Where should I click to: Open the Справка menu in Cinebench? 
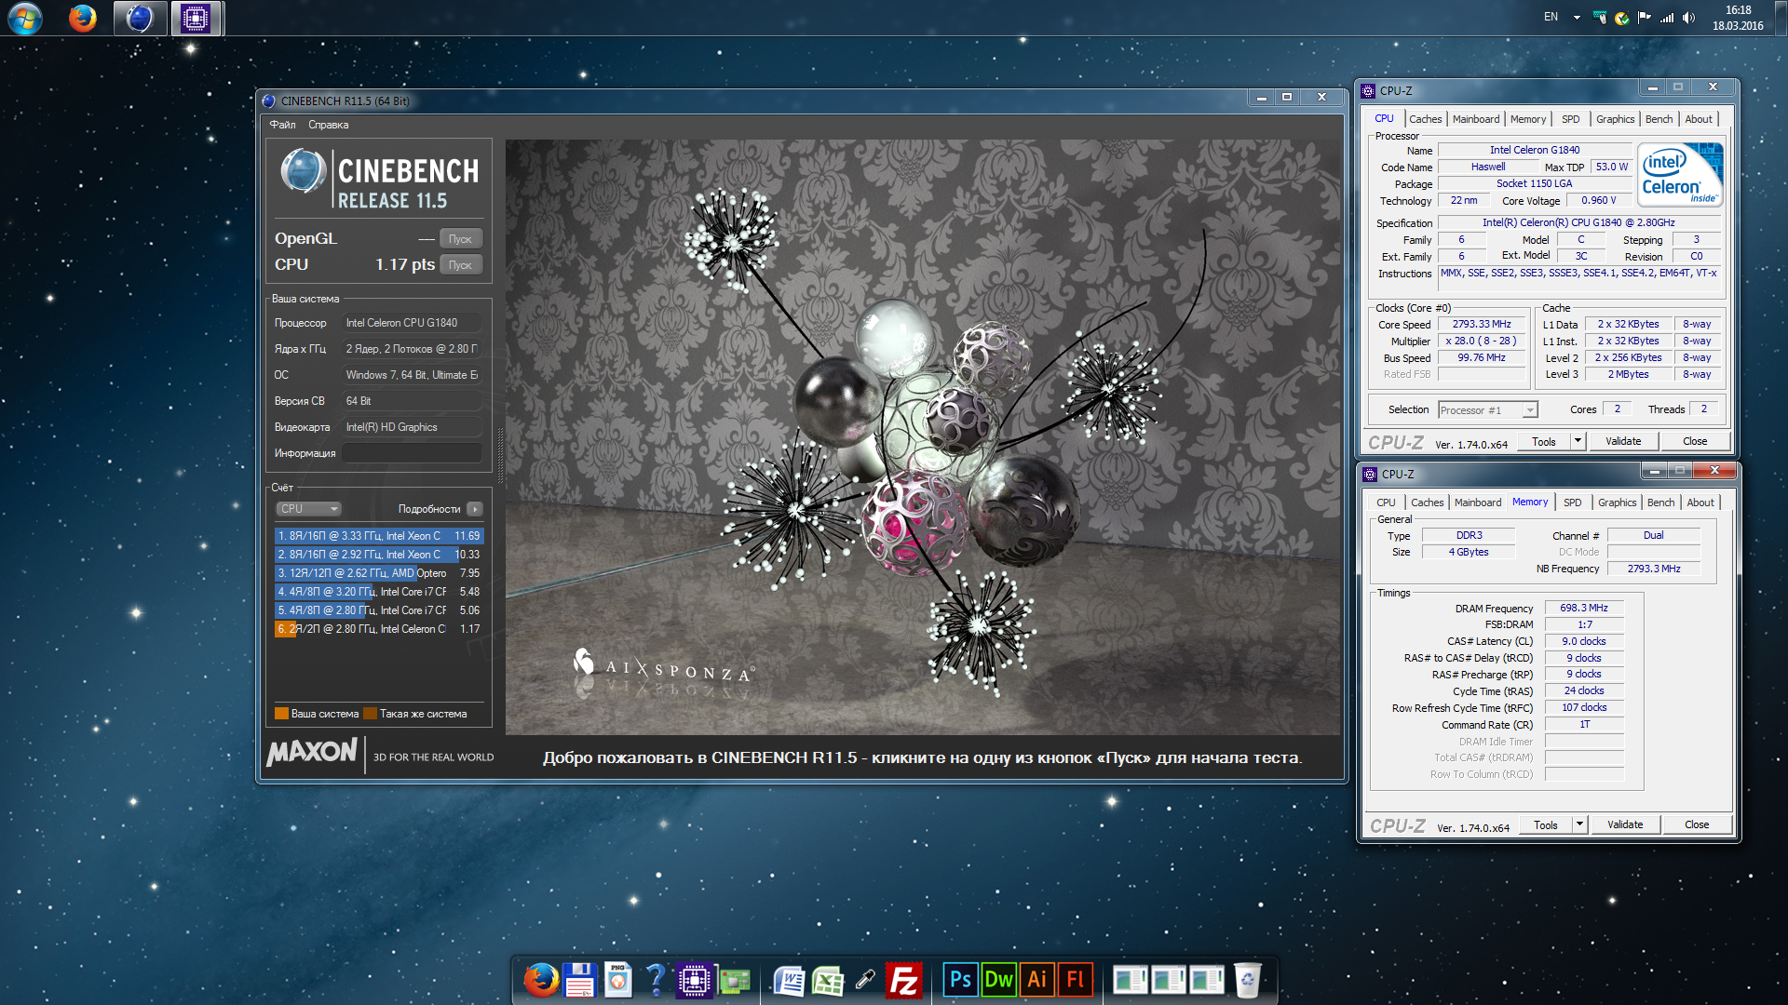[329, 125]
